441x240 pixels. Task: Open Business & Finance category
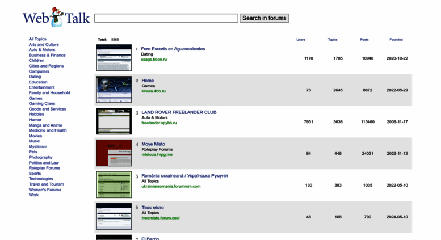pos(47,55)
